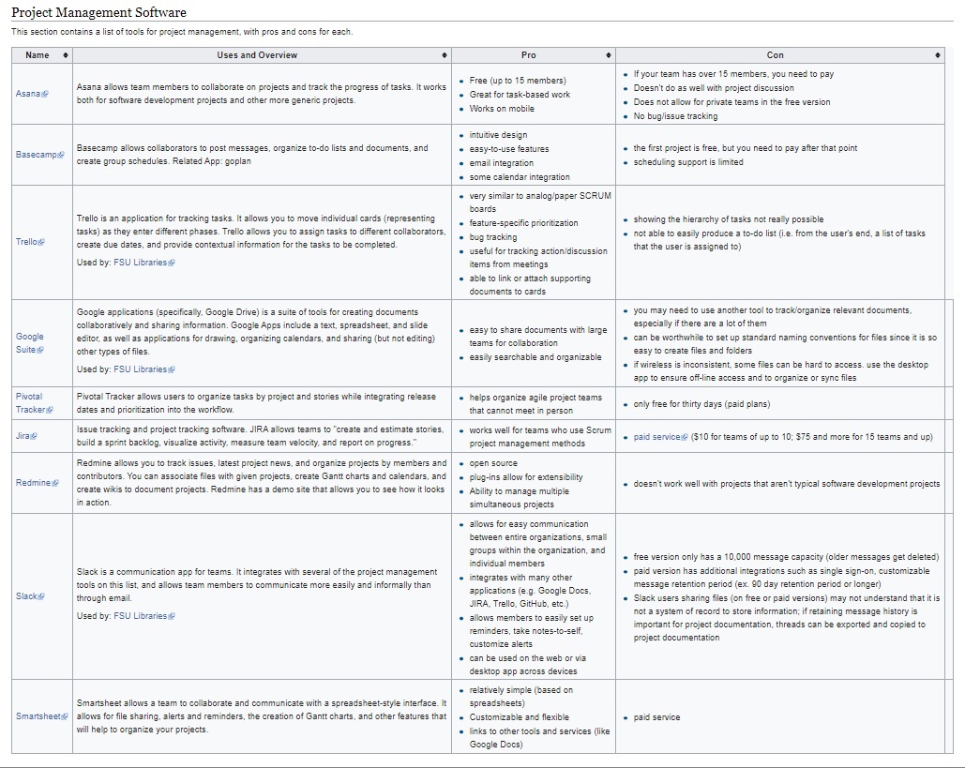The height and width of the screenshot is (768, 965).
Task: Open the Pivotal Tracker link
Action: click(34, 403)
